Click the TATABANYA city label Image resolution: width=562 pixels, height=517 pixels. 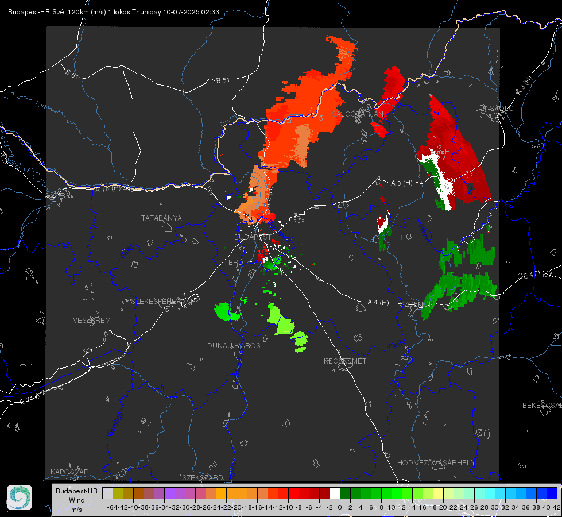tap(161, 218)
